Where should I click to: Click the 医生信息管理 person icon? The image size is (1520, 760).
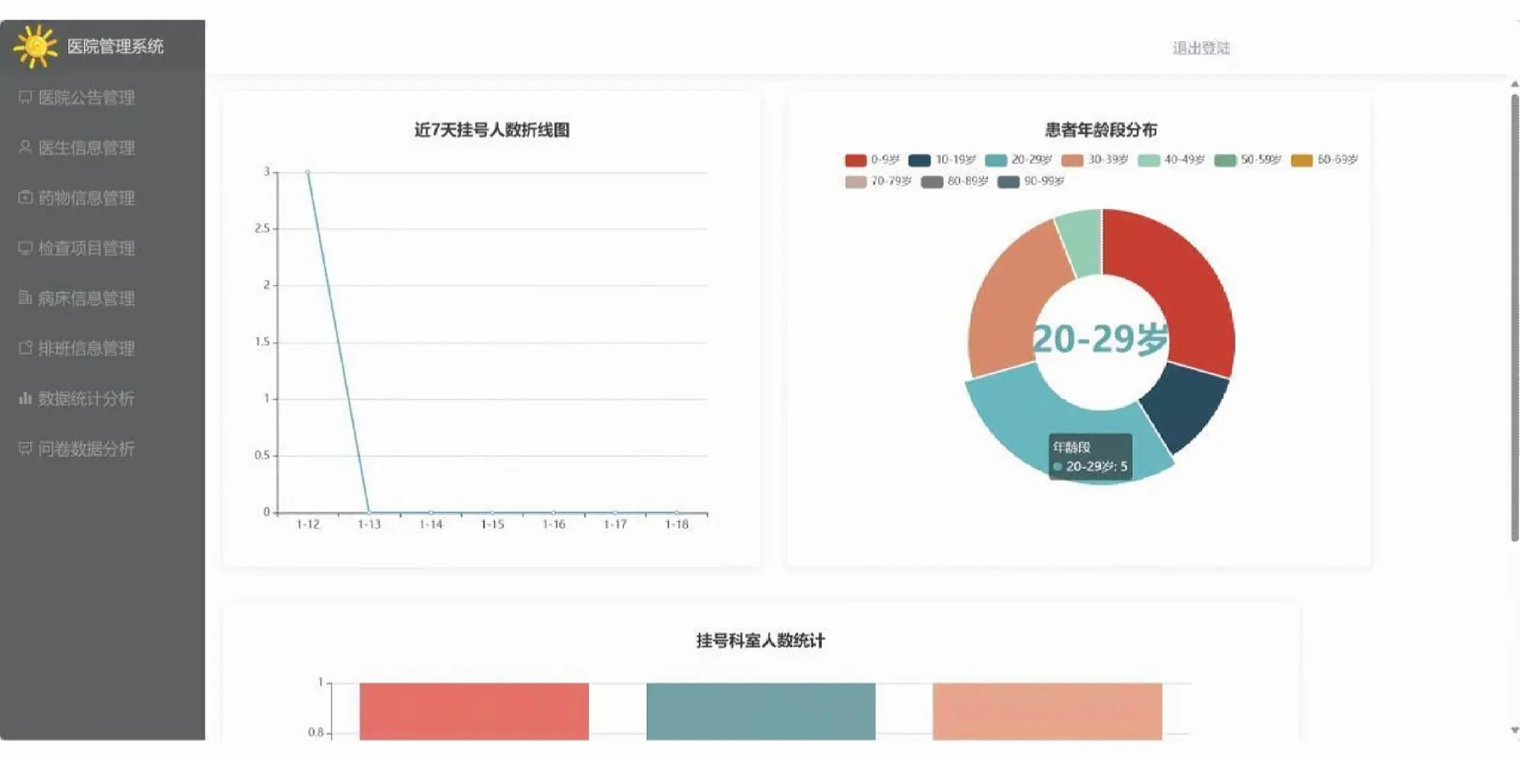click(25, 147)
